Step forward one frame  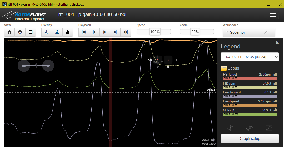tap(115, 32)
